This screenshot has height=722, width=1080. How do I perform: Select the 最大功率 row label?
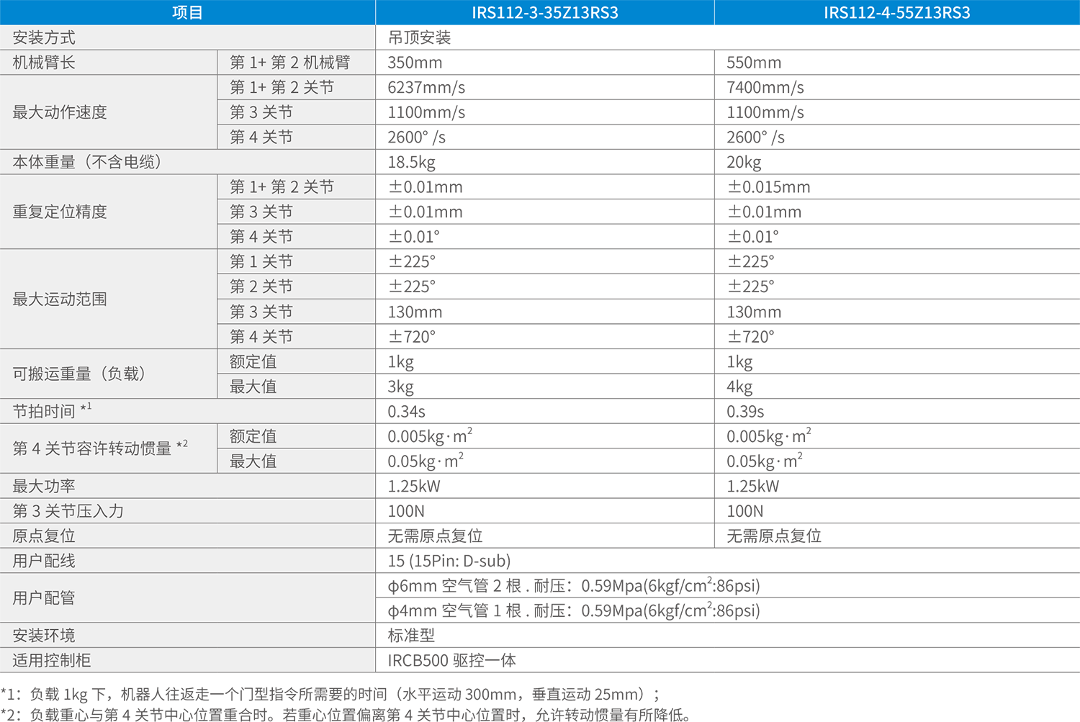coord(44,486)
